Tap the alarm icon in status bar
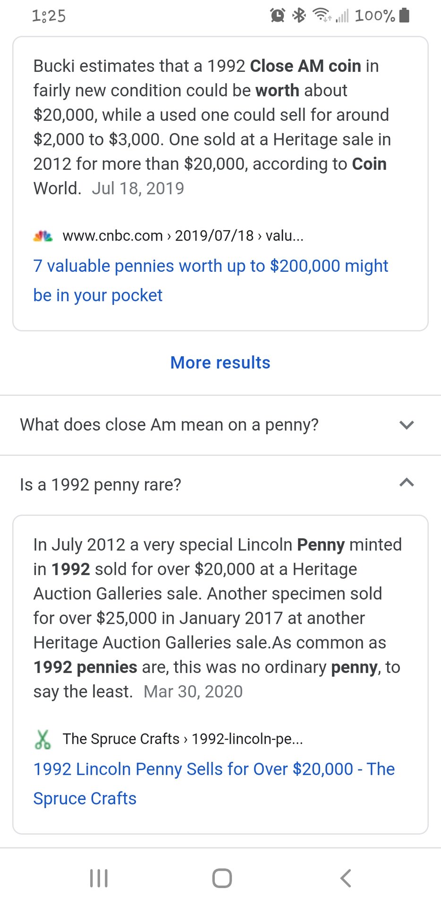 coord(278,16)
